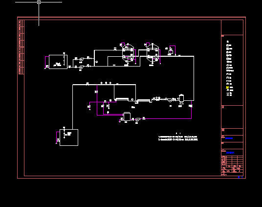Viewport: 262px width, 207px height.
Task: Click the circle instrument on vertical header pipe
Action: 97,62
